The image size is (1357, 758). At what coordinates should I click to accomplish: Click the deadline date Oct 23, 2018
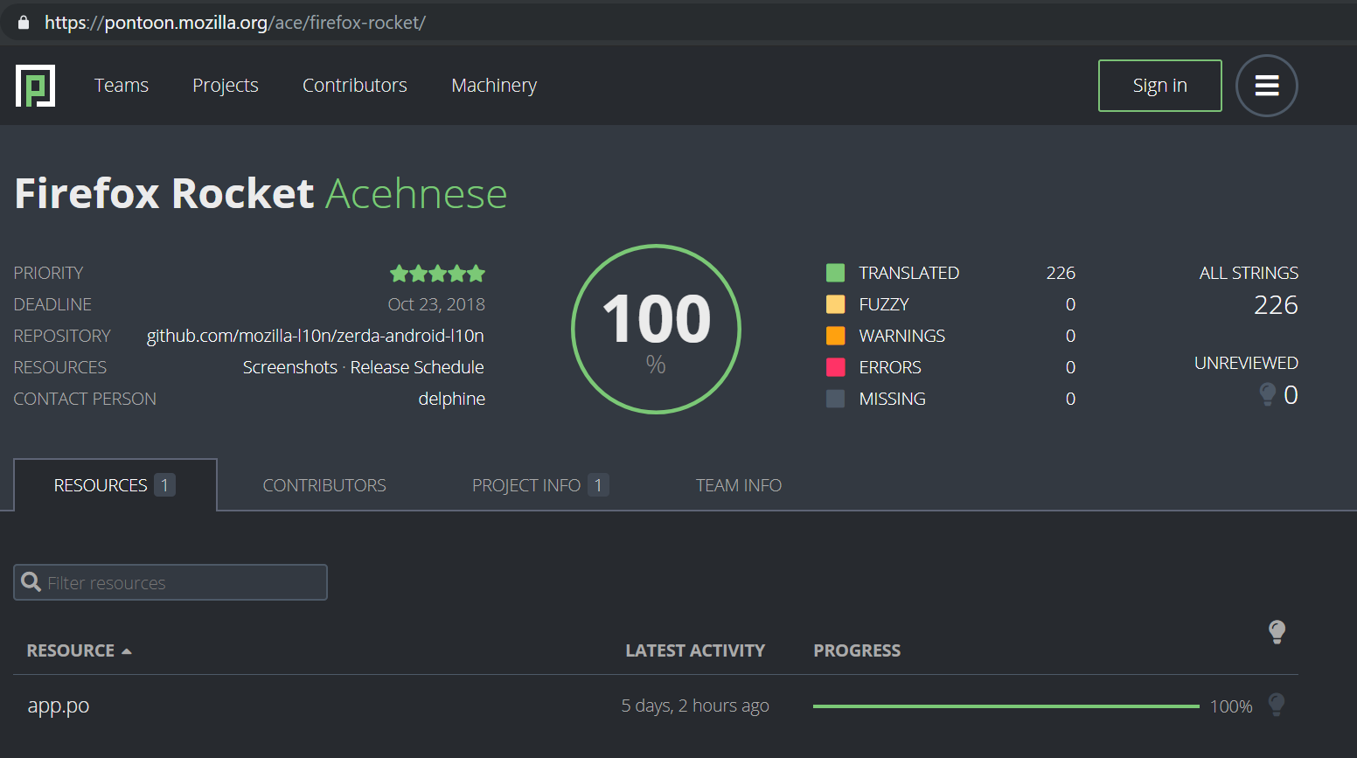coord(436,304)
